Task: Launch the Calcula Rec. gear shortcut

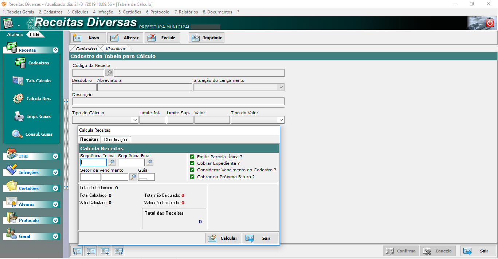Action: pos(32,99)
